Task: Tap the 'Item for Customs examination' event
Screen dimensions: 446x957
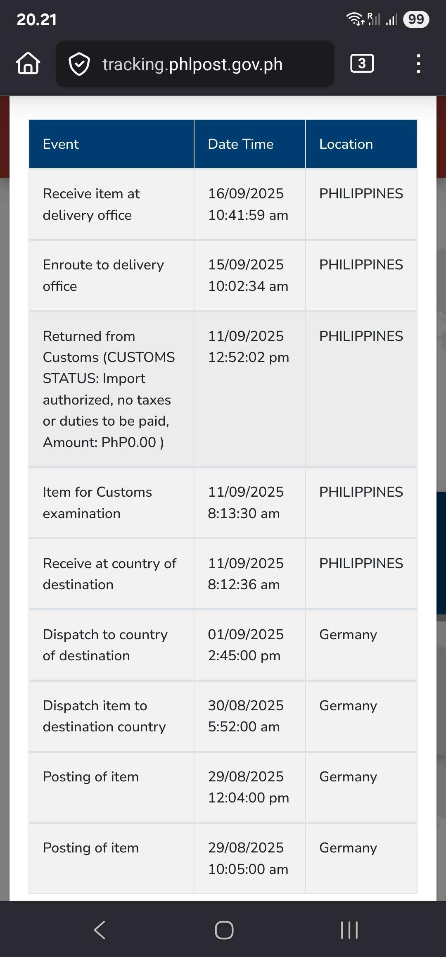Action: pyautogui.click(x=97, y=502)
